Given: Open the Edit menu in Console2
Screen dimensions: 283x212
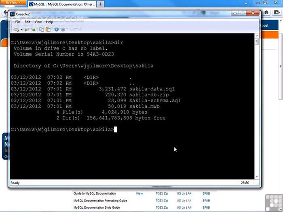Looking at the screenshot, I should click(x=27, y=22).
